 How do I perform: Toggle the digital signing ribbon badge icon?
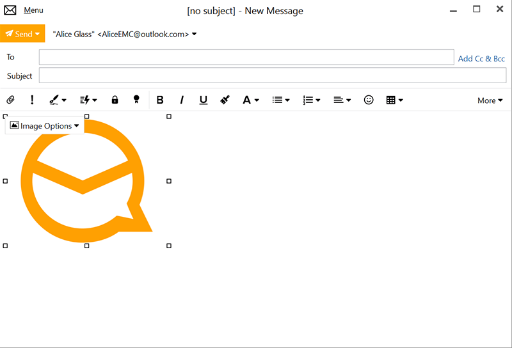(x=136, y=99)
